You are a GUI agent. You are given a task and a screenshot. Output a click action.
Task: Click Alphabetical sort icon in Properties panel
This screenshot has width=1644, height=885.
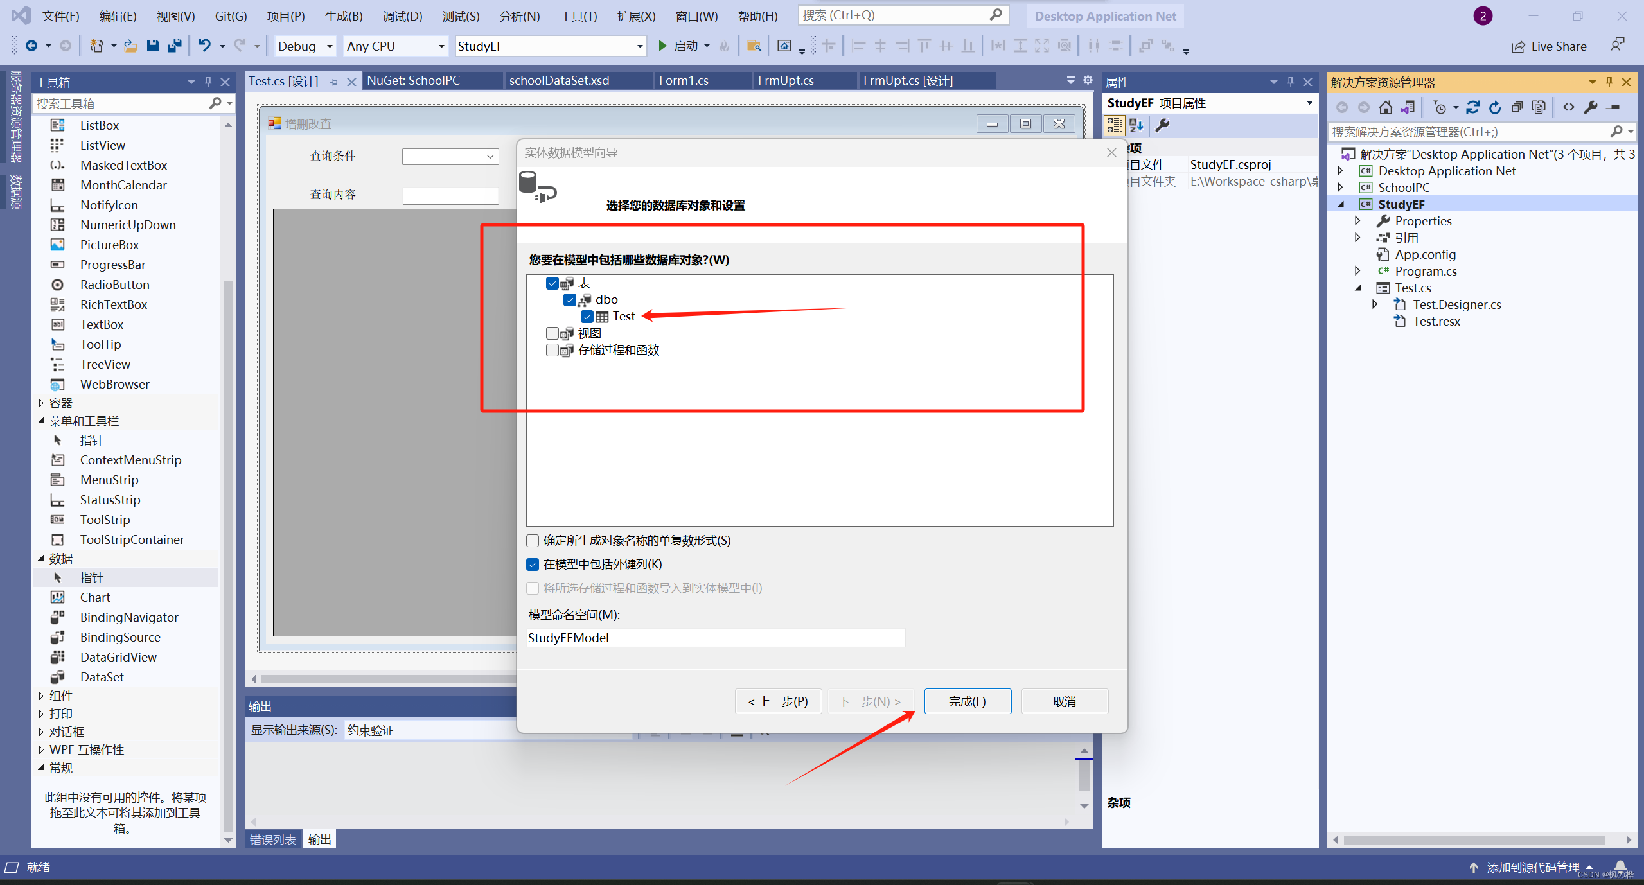(1136, 125)
